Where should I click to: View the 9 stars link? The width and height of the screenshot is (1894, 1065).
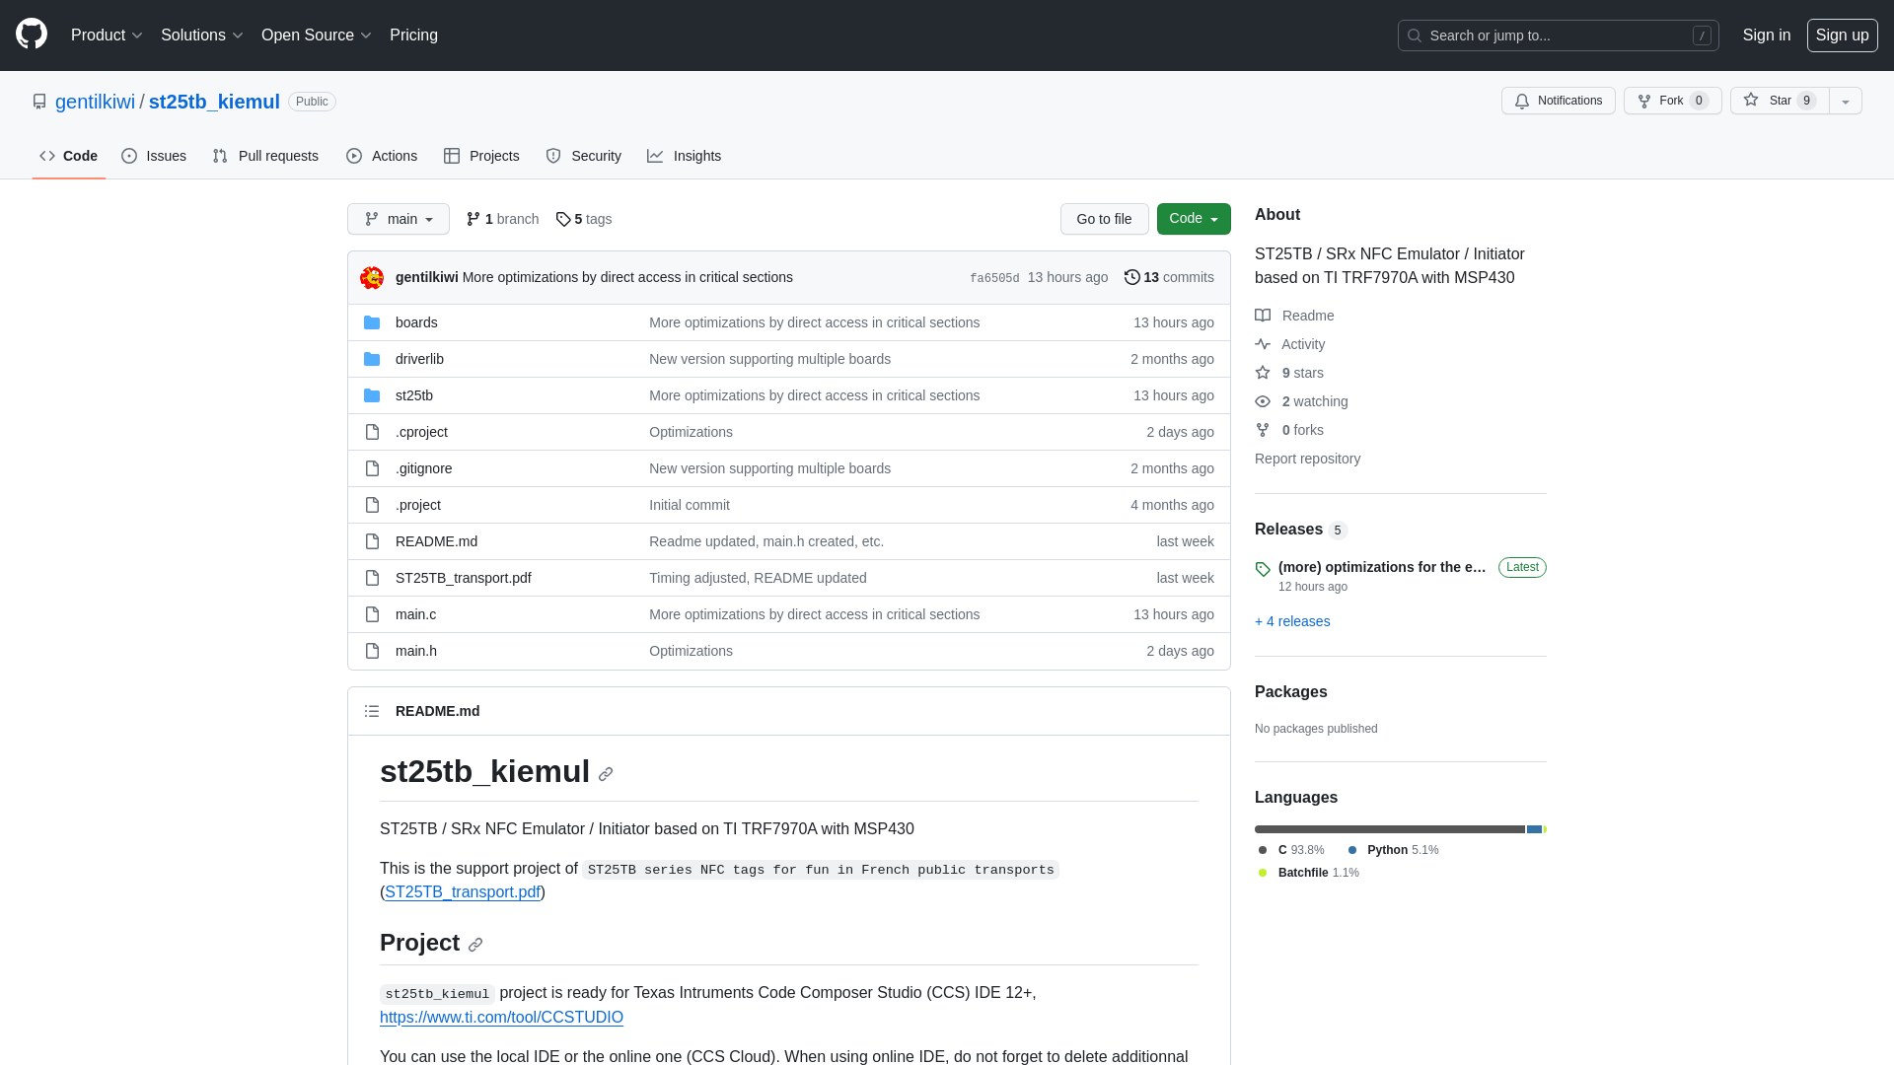1289,373
